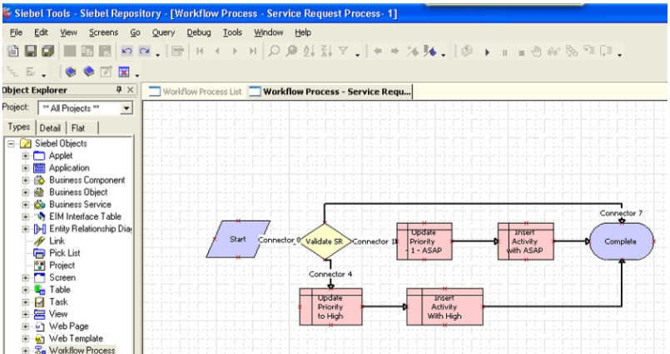The image size is (670, 354).
Task: Go to the previous record arrow
Action: 217,52
